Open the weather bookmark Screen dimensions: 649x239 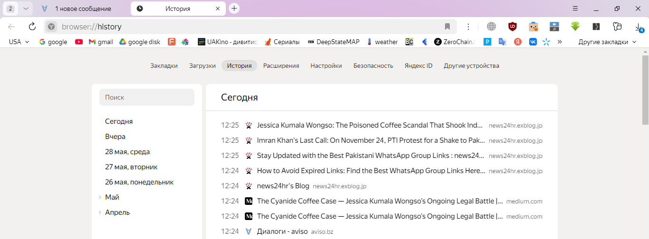click(x=382, y=42)
